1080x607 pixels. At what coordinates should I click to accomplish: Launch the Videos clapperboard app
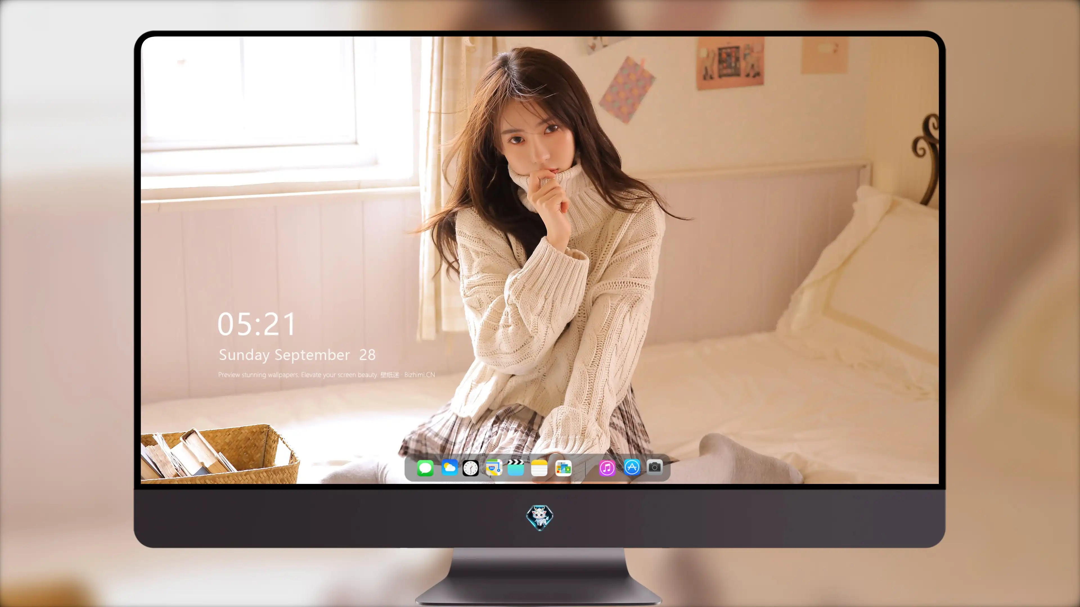(x=516, y=468)
